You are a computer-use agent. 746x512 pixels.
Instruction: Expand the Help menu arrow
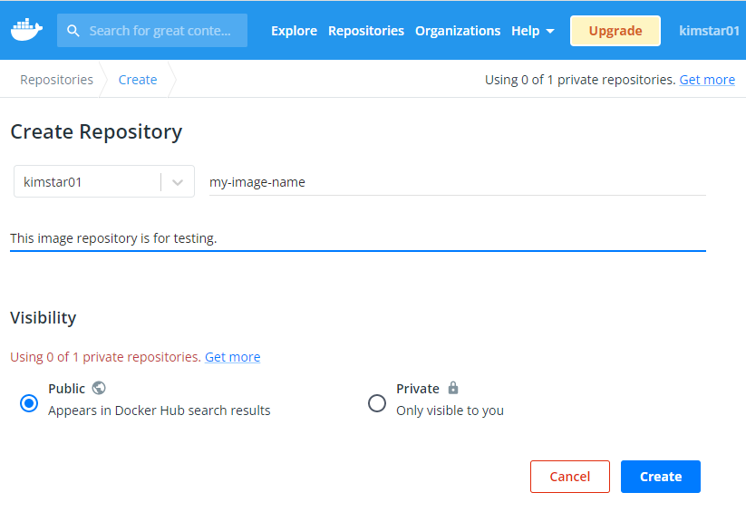point(550,32)
